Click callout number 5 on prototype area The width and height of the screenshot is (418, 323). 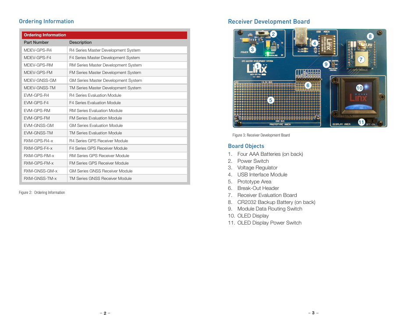(x=271, y=100)
